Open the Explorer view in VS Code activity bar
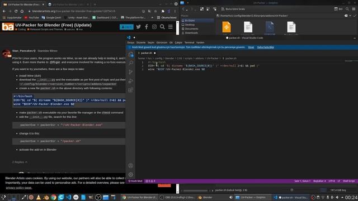Viewport: 358px width, 201px height. click(x=131, y=54)
